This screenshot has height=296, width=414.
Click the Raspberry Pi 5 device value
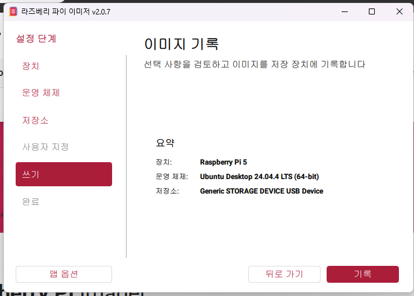point(224,162)
